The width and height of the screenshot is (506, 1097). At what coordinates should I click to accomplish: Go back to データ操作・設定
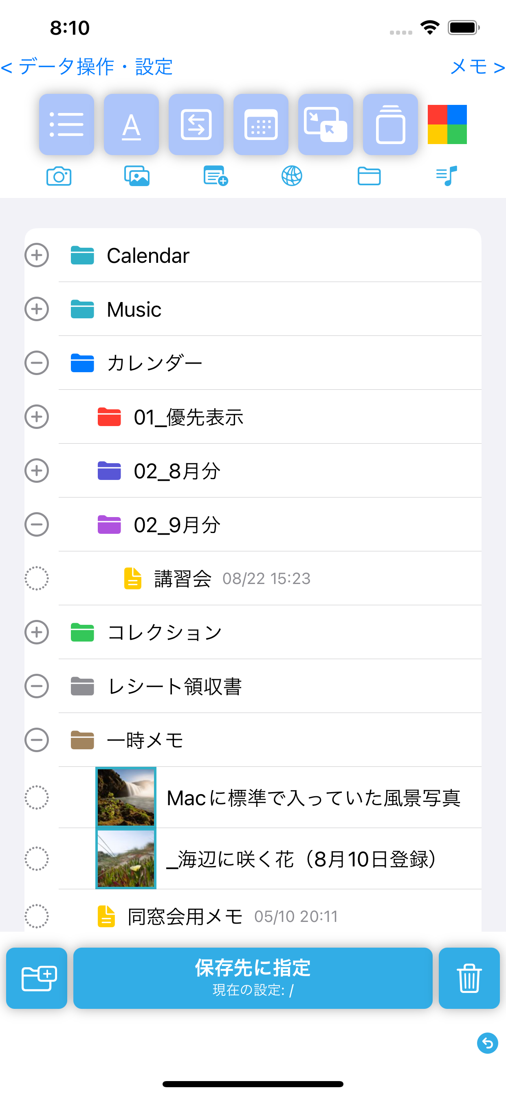pyautogui.click(x=87, y=67)
